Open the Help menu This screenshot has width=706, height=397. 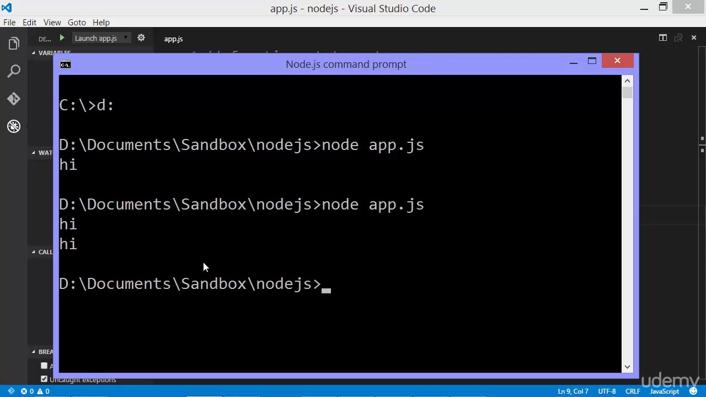(101, 22)
